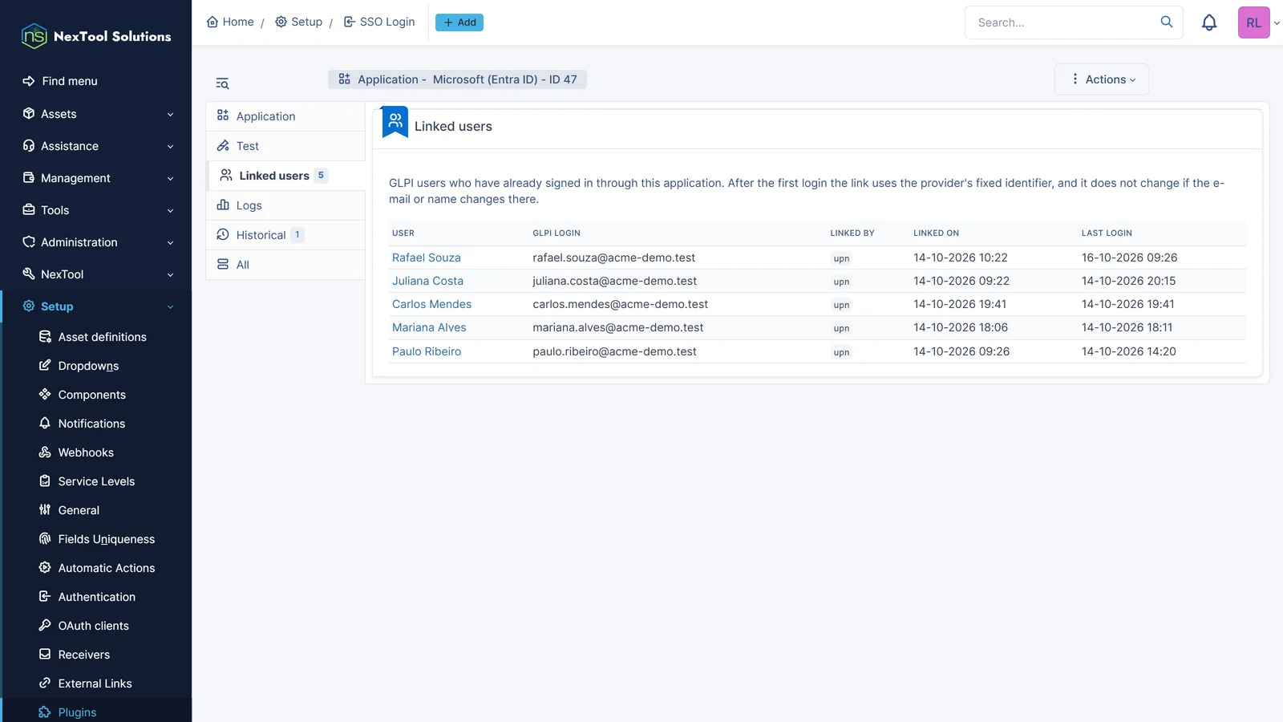The height and width of the screenshot is (722, 1283).
Task: Click the Fields Uniqueness fingerprint icon
Action: (45, 539)
